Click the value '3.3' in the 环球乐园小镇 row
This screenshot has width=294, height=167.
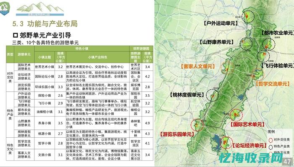60,87
